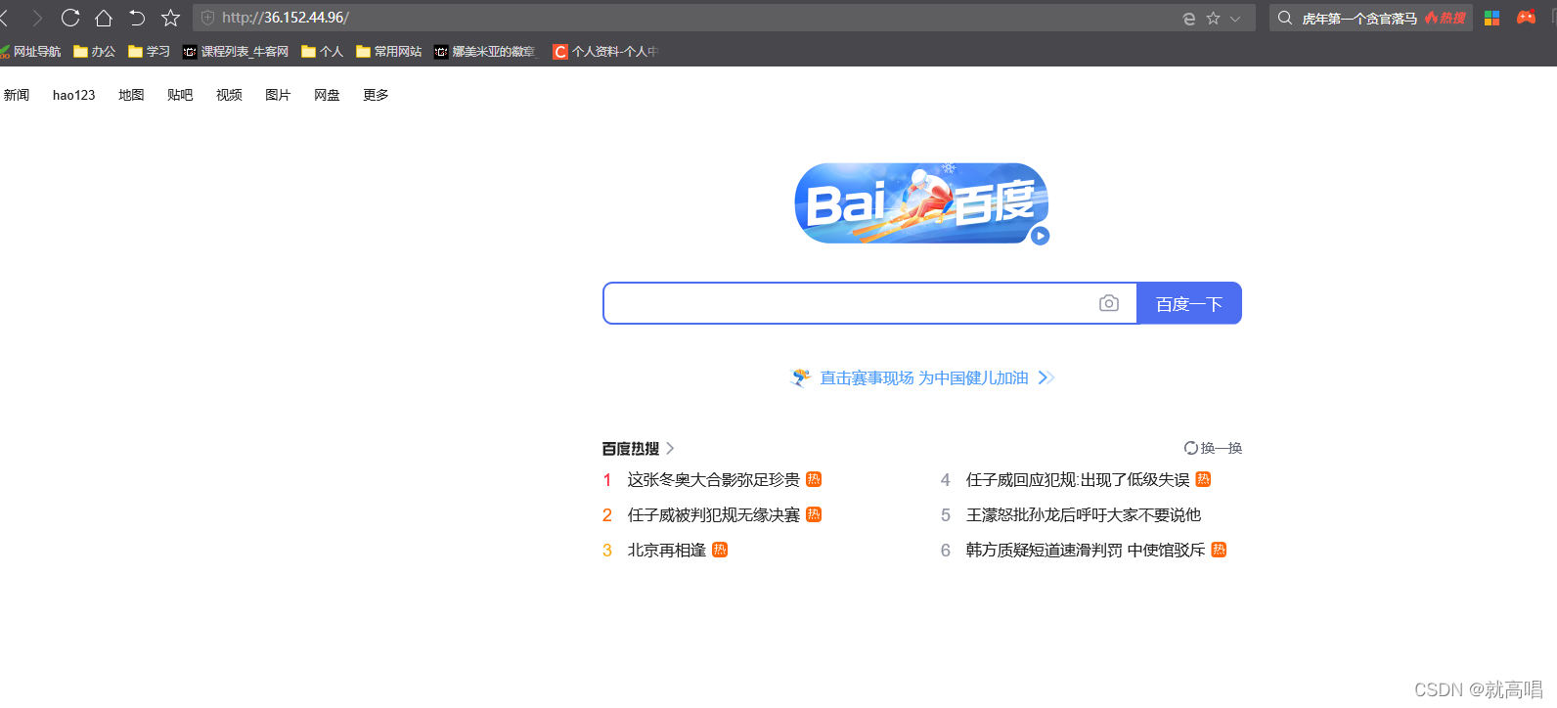Refresh hot list with 换一换
1557x708 pixels.
1213,448
